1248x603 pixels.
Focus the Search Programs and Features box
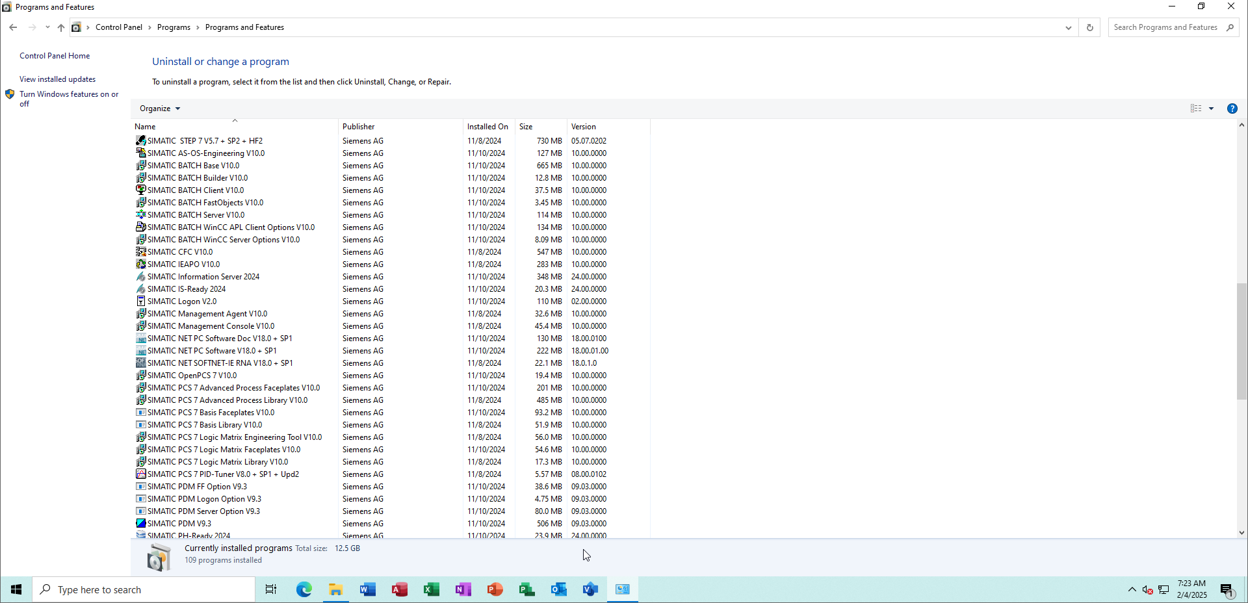click(1165, 27)
